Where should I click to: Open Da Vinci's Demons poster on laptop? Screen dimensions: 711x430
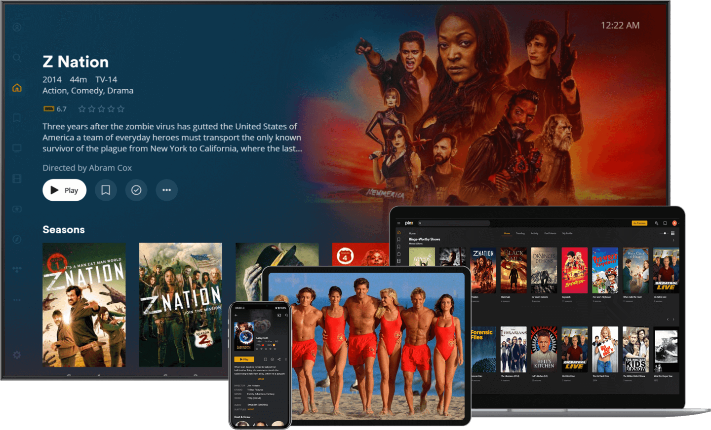coord(544,270)
